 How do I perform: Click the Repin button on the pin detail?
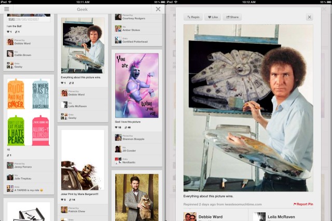click(x=193, y=17)
